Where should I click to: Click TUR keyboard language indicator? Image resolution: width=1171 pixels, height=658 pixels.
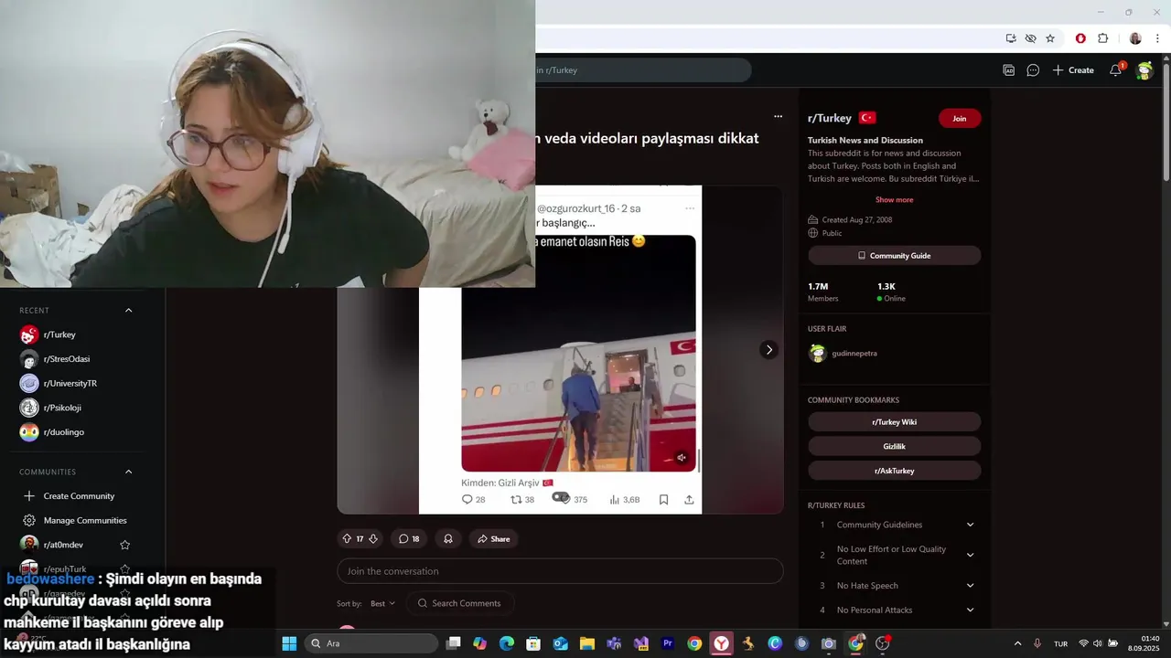(1060, 643)
